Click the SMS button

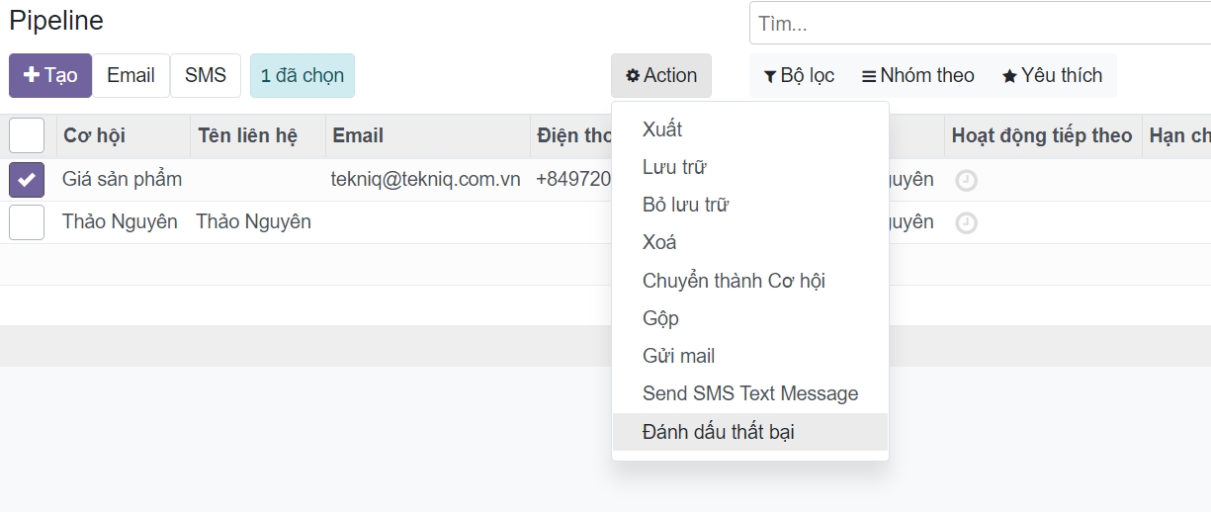coord(206,75)
